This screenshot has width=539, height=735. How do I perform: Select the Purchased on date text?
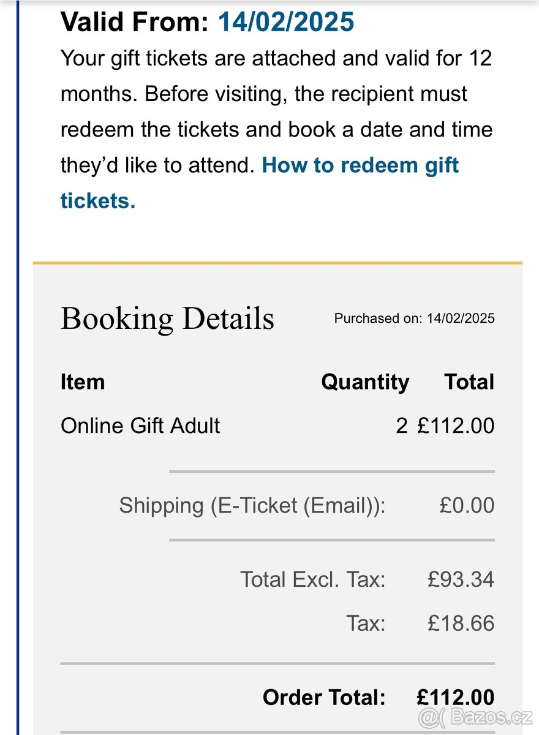click(414, 318)
